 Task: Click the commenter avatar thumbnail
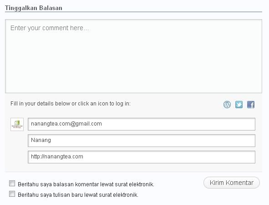click(17, 125)
